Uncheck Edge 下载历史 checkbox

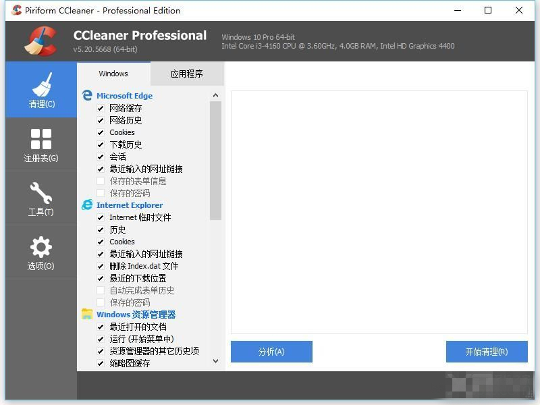(101, 144)
